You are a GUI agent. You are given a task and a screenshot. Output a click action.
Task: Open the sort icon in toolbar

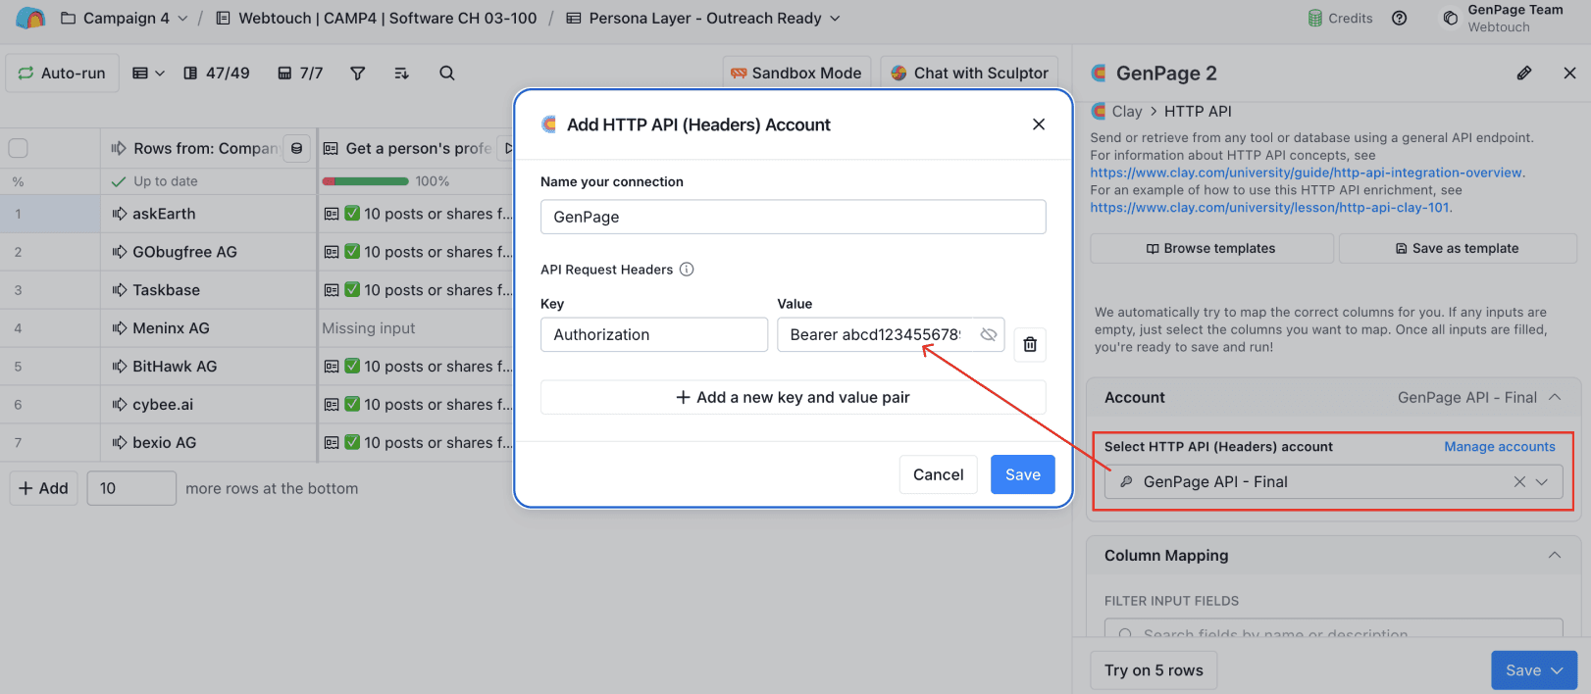tap(401, 73)
